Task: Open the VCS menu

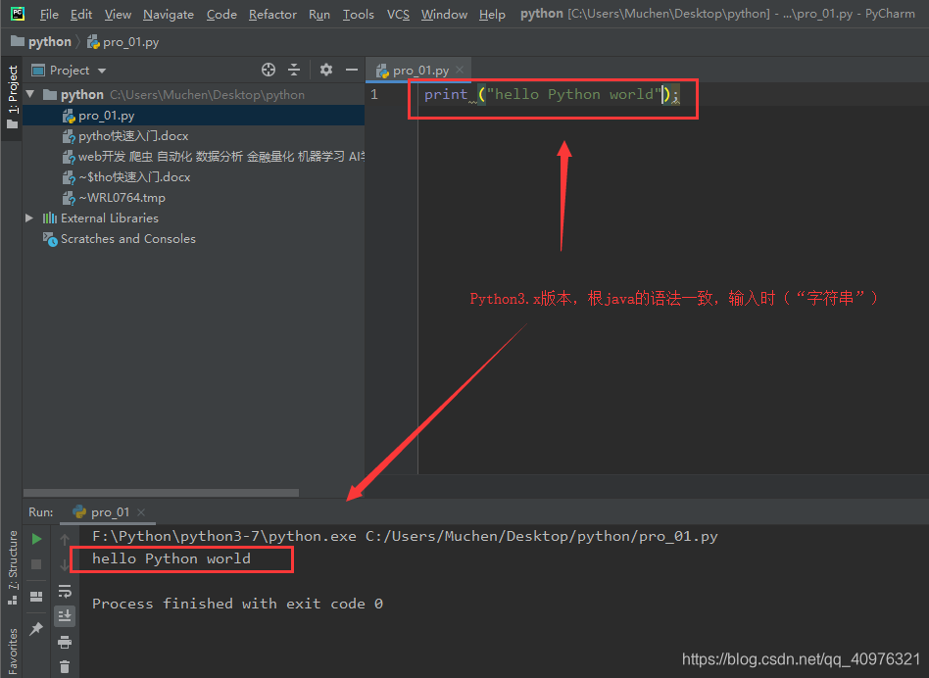Action: coord(398,15)
